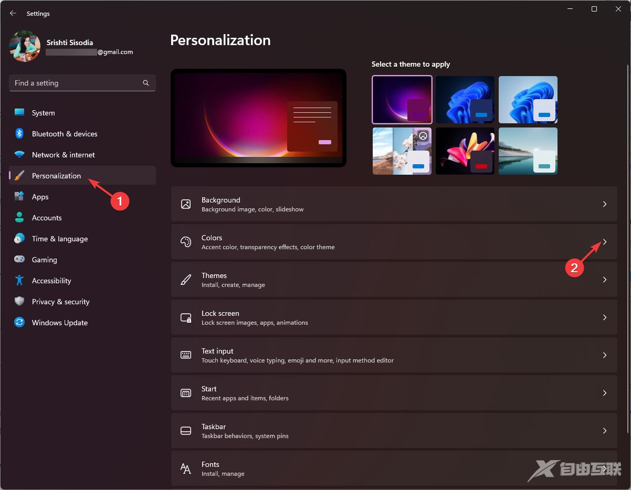This screenshot has width=631, height=490.
Task: Click the Start settings icon
Action: [186, 393]
